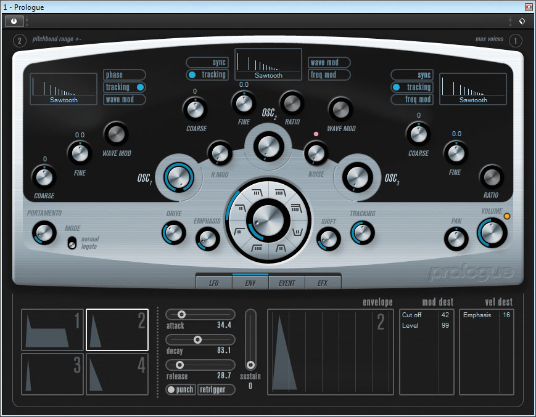The height and width of the screenshot is (417, 536).
Task: Toggle OSC 1 wave mod button
Action: tap(125, 99)
